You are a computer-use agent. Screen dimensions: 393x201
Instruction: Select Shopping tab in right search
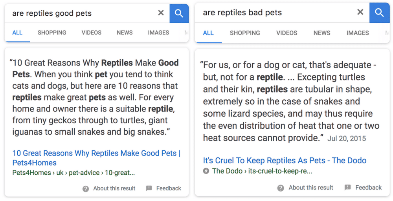coord(245,33)
